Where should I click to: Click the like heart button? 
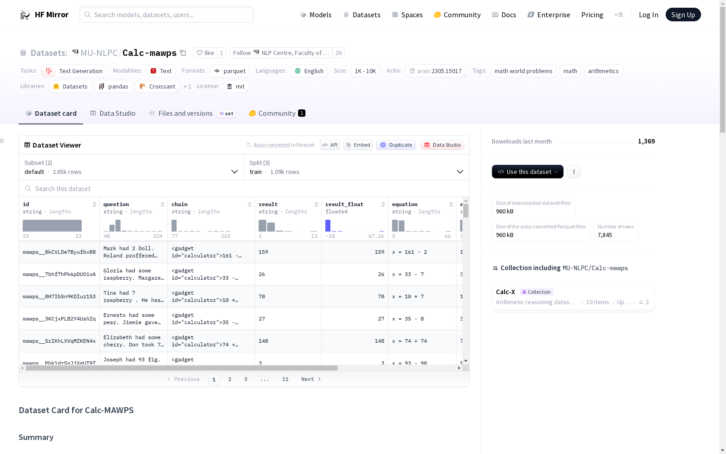205,53
